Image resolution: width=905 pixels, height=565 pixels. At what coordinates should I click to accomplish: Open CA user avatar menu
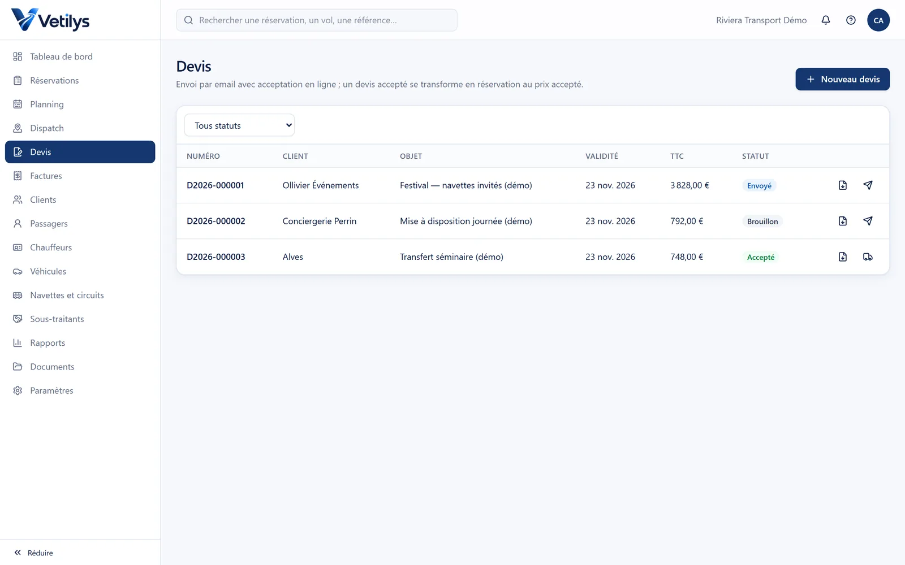pyautogui.click(x=878, y=20)
